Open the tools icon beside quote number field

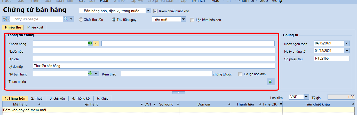pos(6,19)
